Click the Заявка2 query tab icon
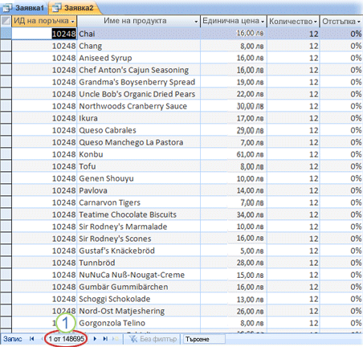 click(56, 8)
